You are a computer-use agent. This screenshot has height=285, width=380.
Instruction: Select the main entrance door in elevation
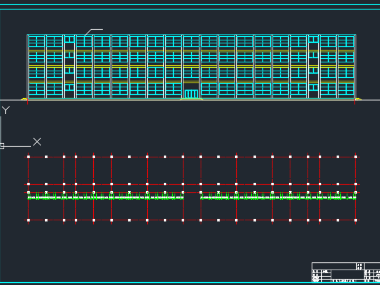point(191,94)
